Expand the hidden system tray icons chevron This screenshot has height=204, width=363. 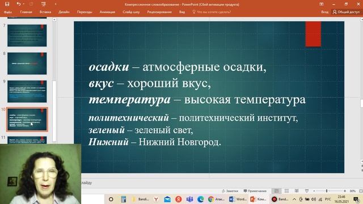[294, 199]
